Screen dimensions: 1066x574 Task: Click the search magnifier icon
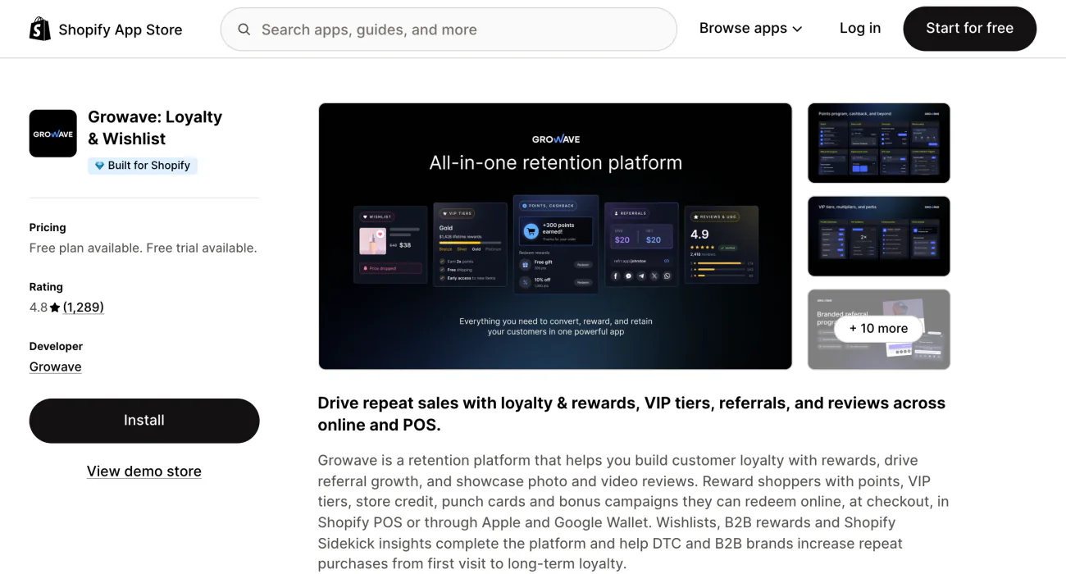244,30
